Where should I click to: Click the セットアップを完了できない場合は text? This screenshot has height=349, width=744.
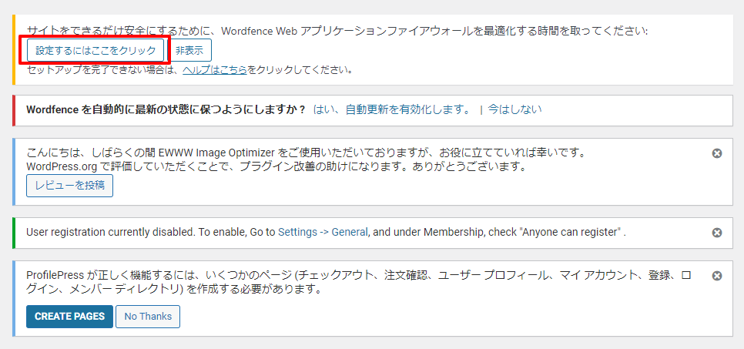tap(103, 70)
